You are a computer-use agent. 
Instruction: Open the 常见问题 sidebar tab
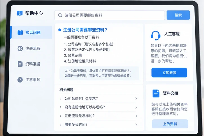31,32
